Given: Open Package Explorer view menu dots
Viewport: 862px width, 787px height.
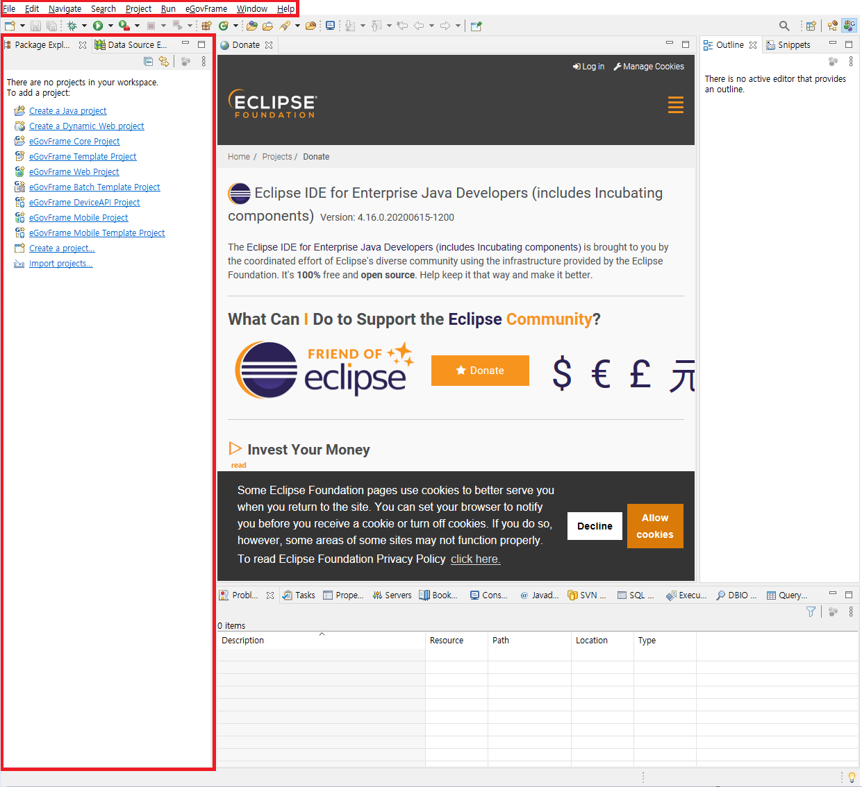Looking at the screenshot, I should 204,62.
